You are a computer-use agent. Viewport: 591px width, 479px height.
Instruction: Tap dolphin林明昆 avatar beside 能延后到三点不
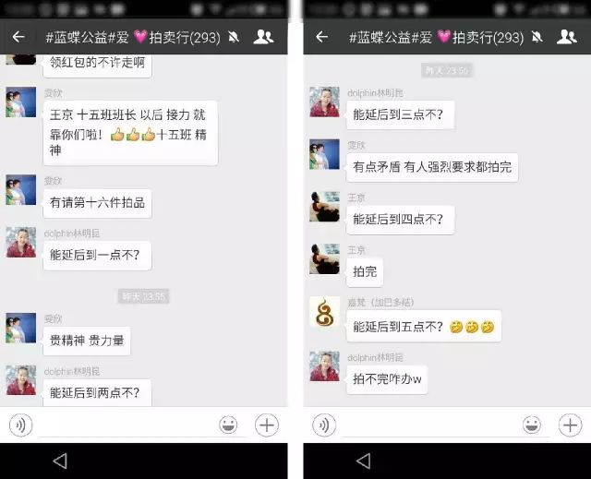(x=324, y=102)
